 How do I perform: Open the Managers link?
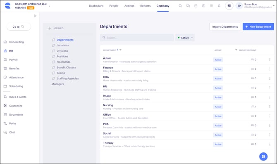click(x=58, y=84)
